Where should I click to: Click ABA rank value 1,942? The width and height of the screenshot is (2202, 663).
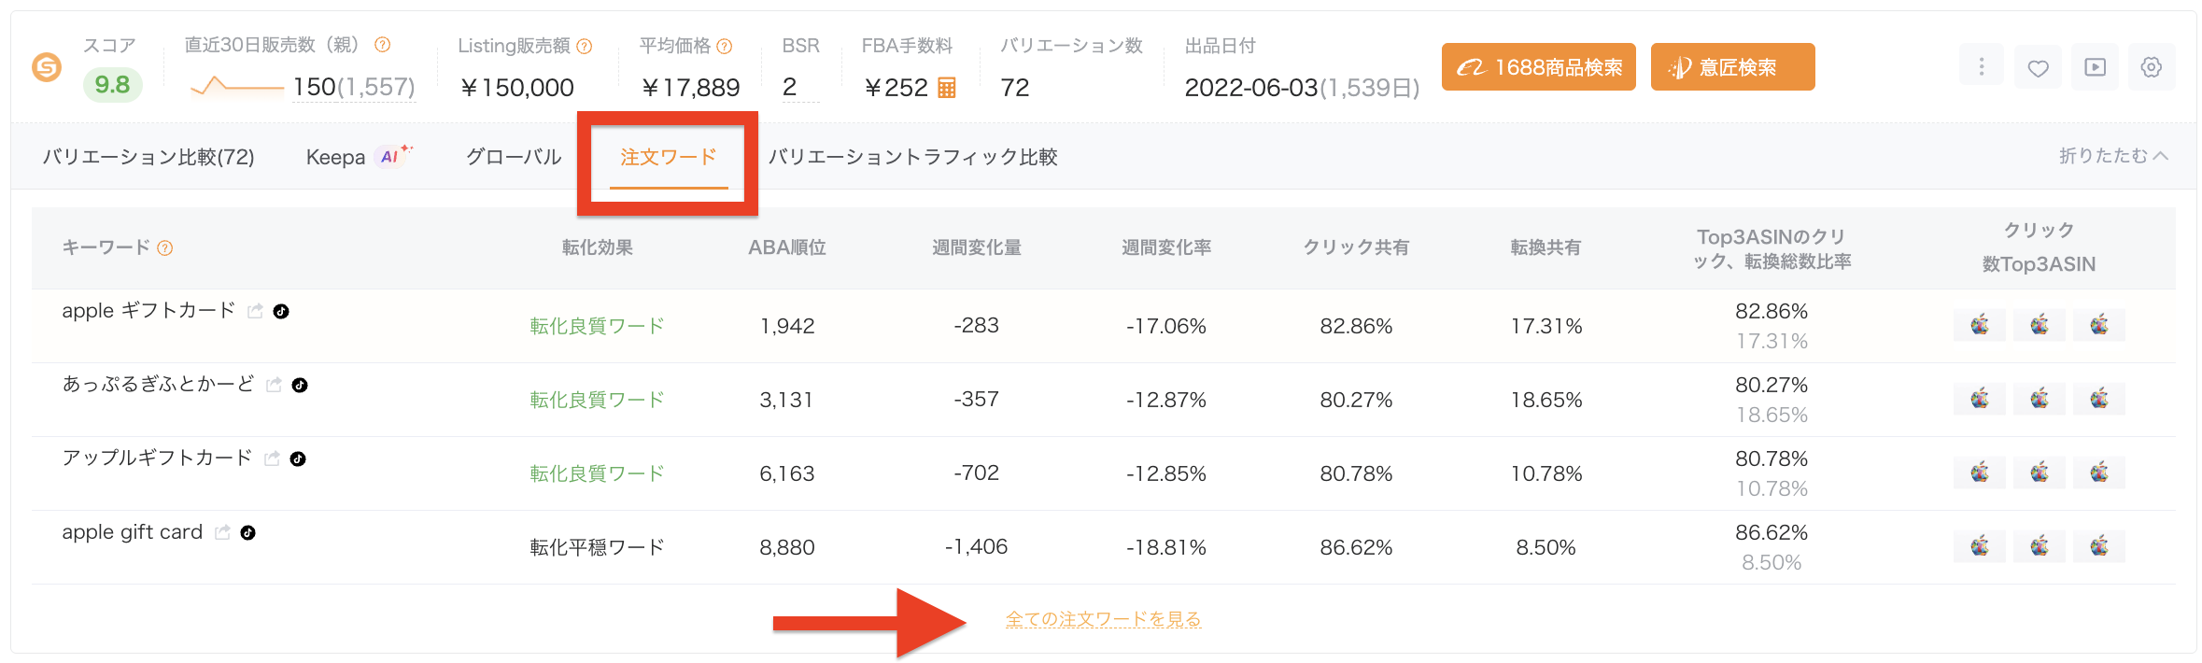(787, 326)
